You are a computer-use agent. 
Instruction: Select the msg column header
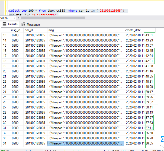pos(51,30)
